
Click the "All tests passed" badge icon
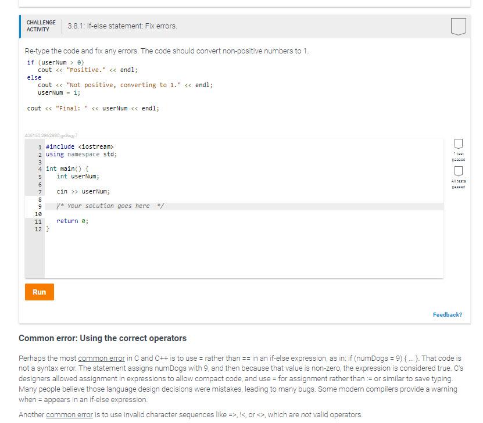[x=459, y=171]
